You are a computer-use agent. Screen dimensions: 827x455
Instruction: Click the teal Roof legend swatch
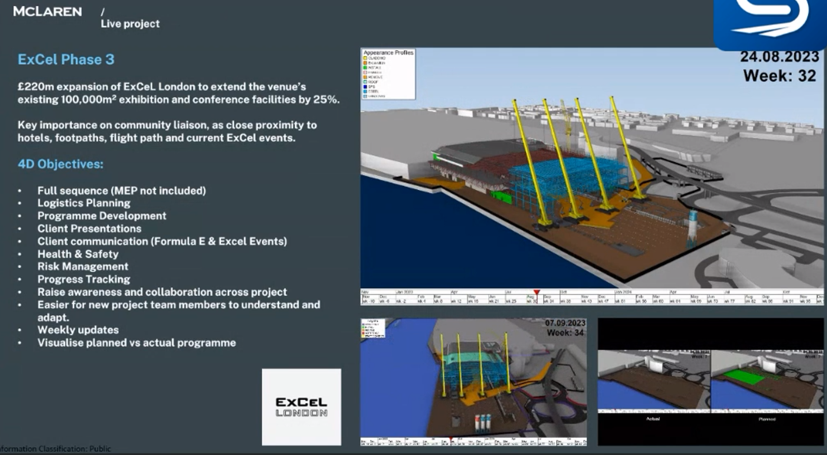click(365, 82)
